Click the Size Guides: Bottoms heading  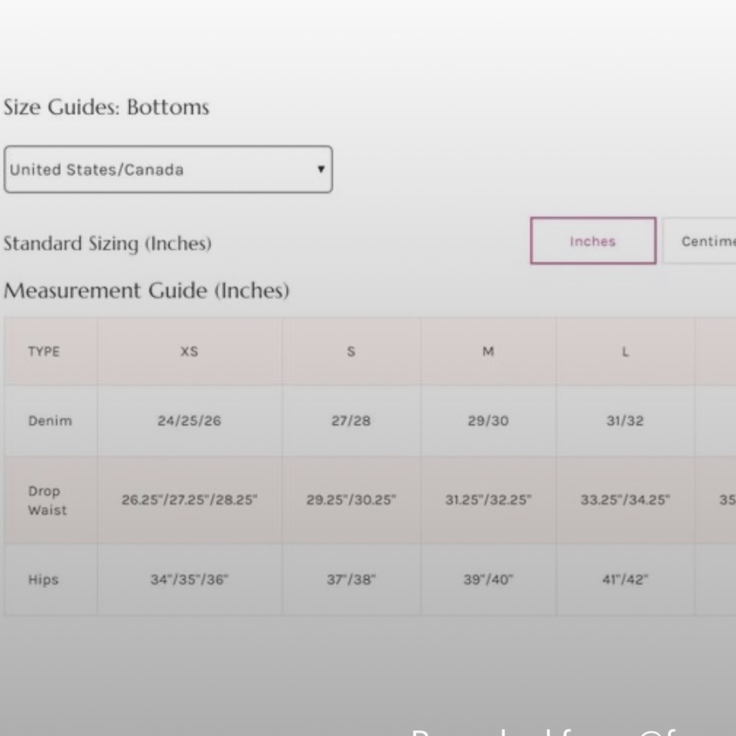coord(106,107)
